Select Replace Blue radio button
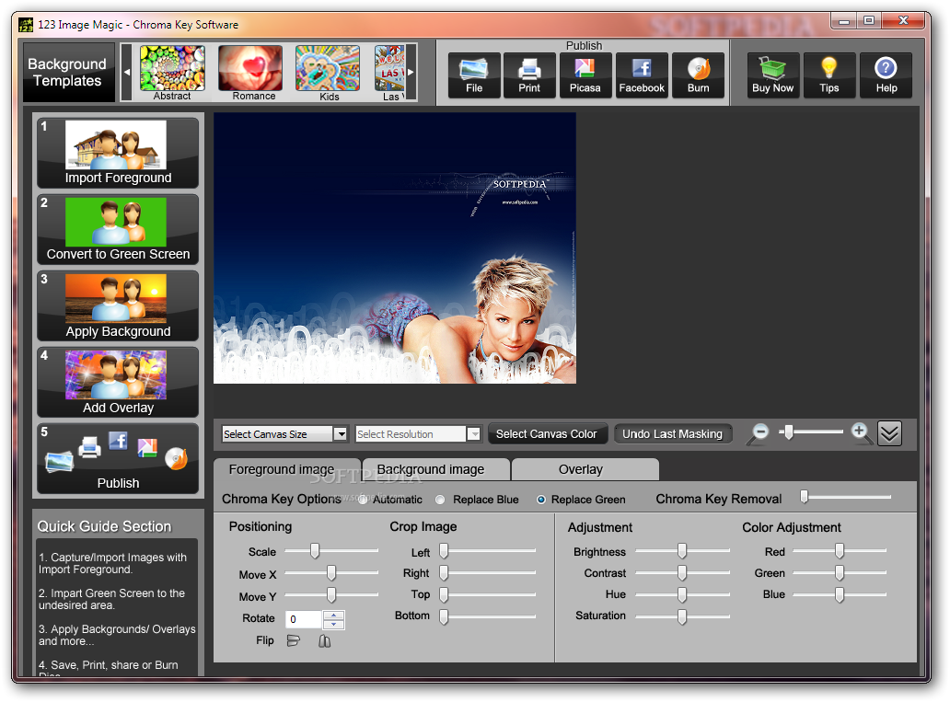Screen dimensions: 950x702 pyautogui.click(x=440, y=500)
